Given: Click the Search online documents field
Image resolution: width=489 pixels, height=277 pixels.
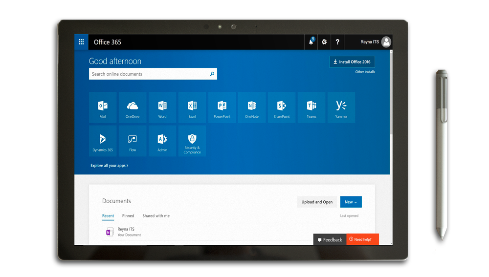Looking at the screenshot, I should pyautogui.click(x=153, y=74).
